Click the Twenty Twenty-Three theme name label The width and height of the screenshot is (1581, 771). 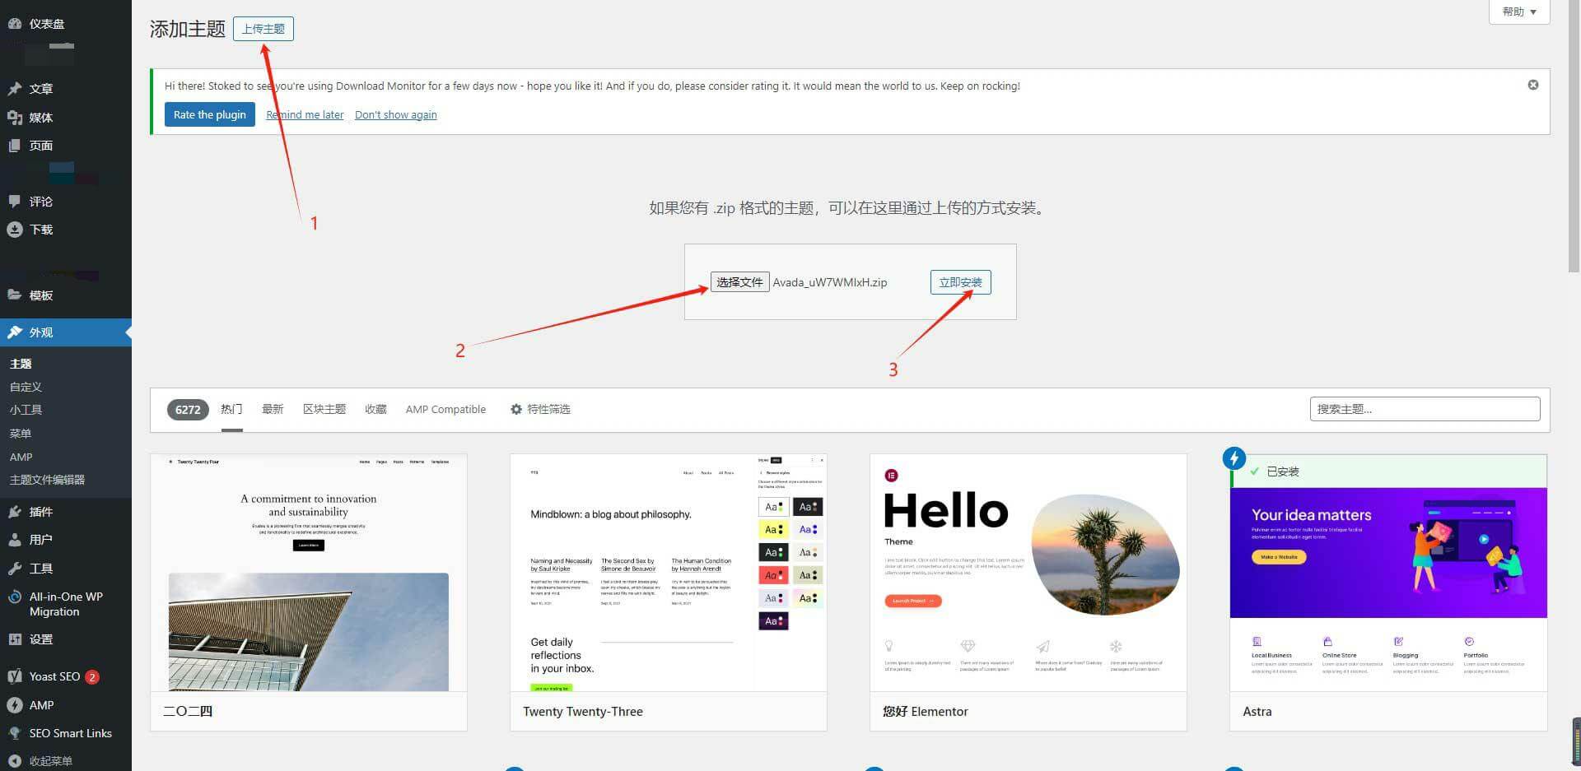coord(583,712)
